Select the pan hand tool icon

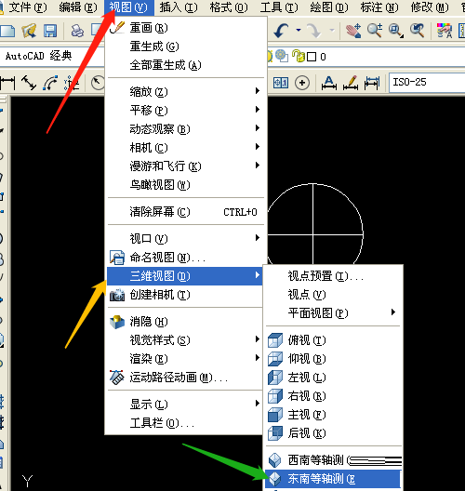point(353,31)
